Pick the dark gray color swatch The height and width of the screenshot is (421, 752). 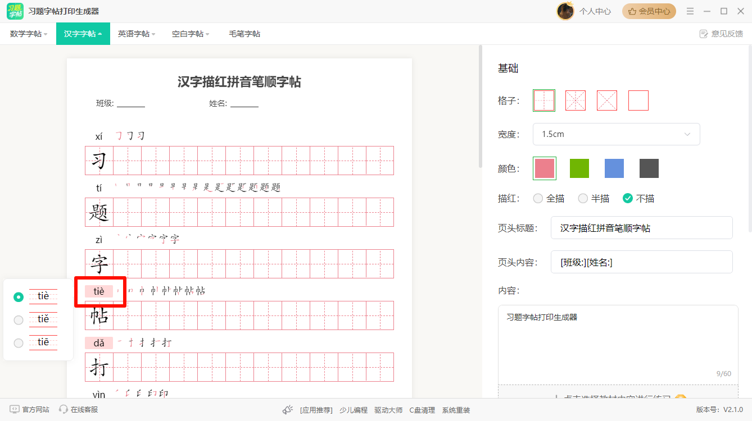coord(649,168)
